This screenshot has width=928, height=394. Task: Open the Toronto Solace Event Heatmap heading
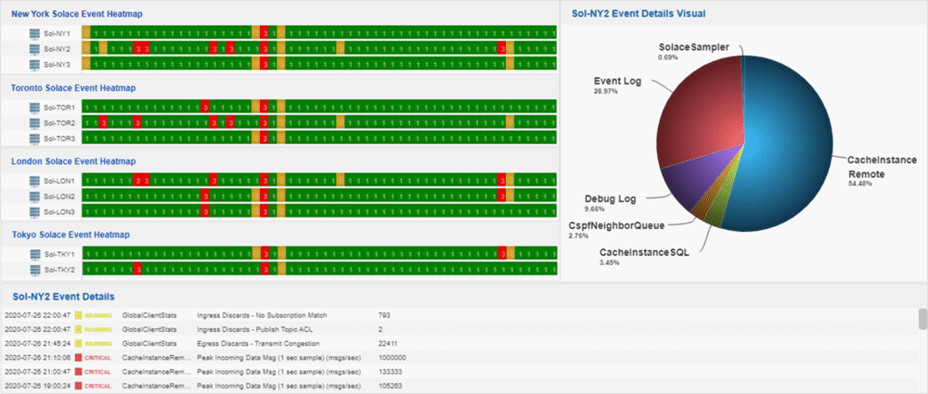coord(73,88)
